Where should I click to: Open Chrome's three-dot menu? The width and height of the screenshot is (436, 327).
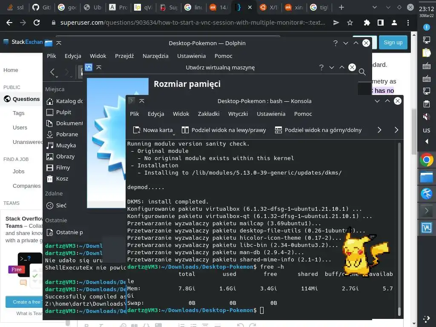pyautogui.click(x=408, y=23)
